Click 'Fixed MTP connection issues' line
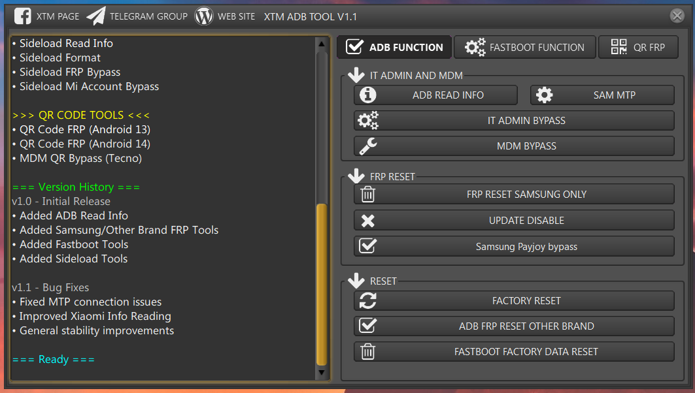695x393 pixels. click(90, 302)
